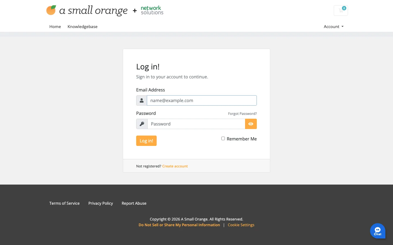Open the Report Abuse footer link
This screenshot has width=393, height=245.
pyautogui.click(x=134, y=203)
